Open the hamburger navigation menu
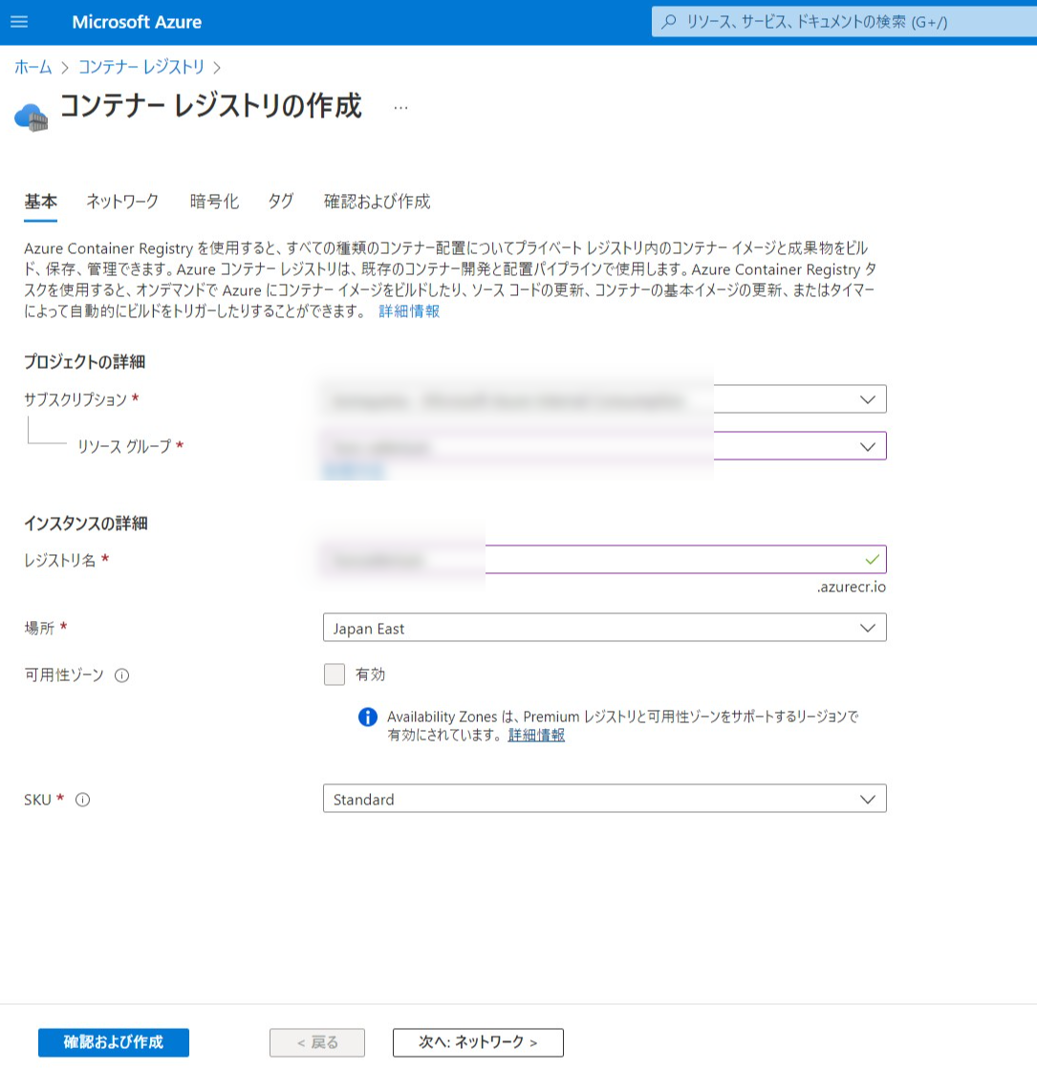Viewport: 1037px width, 1070px height. pyautogui.click(x=19, y=21)
